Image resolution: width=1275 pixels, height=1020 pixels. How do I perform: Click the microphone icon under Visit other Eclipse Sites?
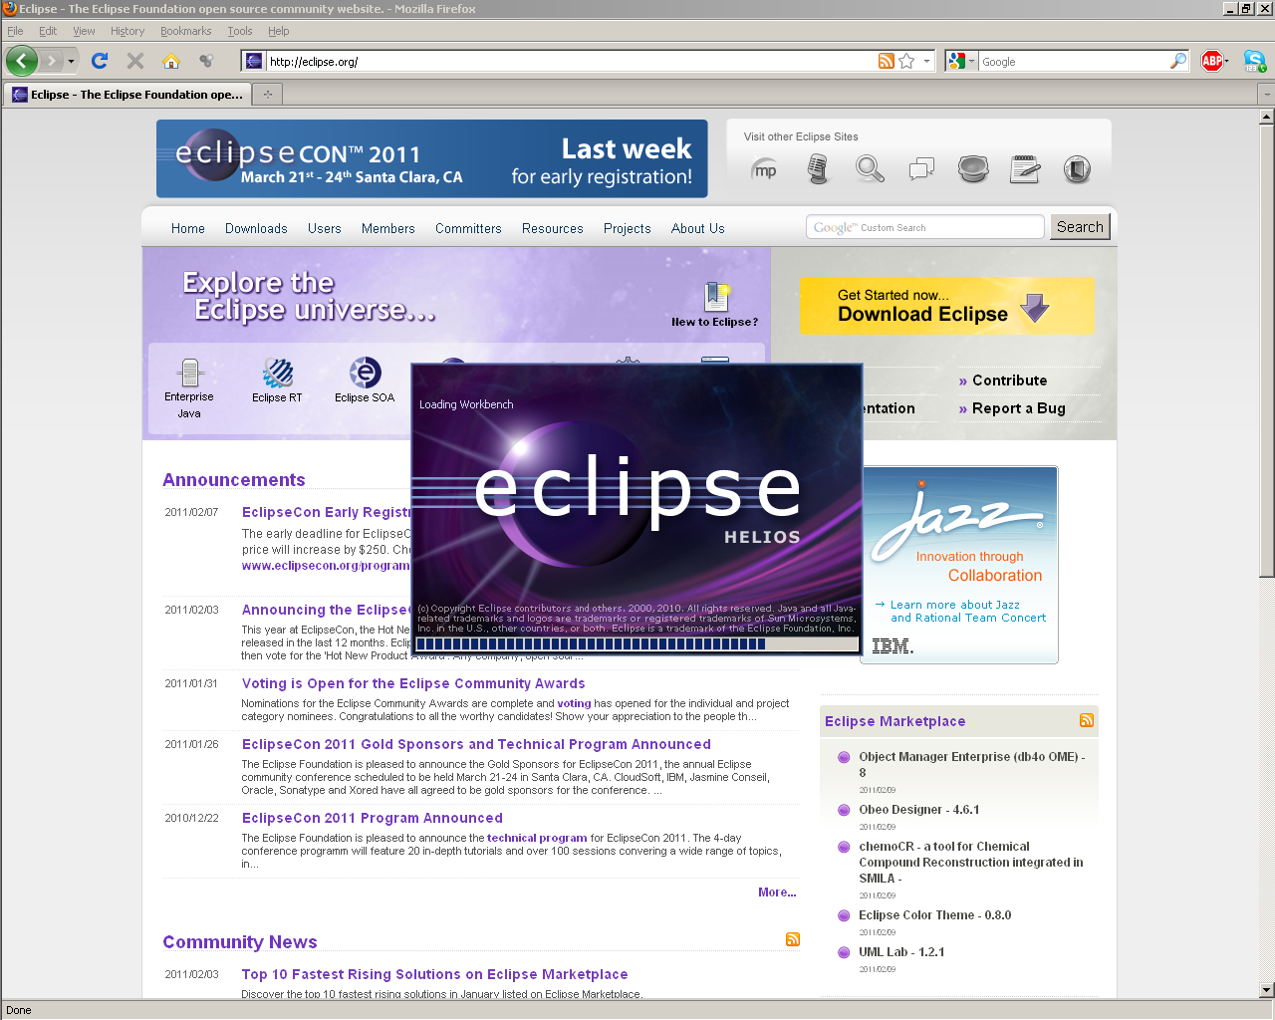[x=818, y=169]
